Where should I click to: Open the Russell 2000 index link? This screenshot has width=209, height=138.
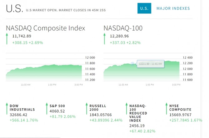click(98, 108)
